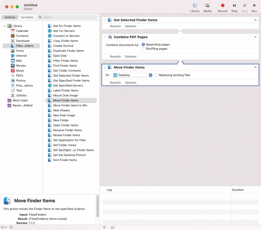261x230 pixels.
Task: Pick the Photos category icon
Action: click(x=13, y=80)
